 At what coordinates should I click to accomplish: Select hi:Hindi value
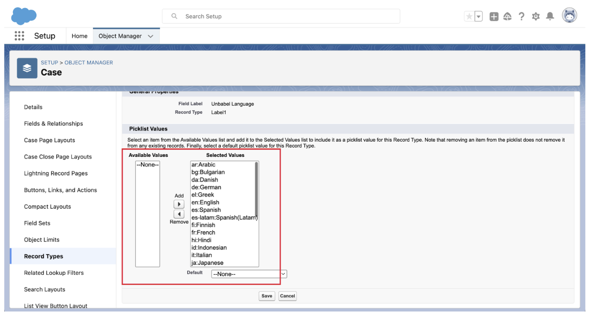click(x=201, y=240)
